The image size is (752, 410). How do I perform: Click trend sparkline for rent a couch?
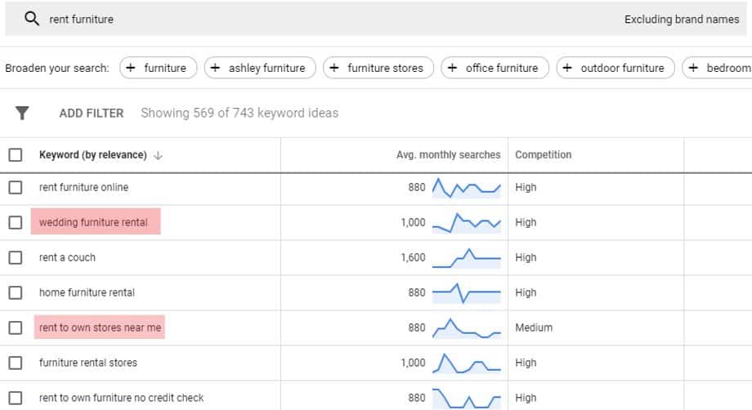pyautogui.click(x=466, y=257)
